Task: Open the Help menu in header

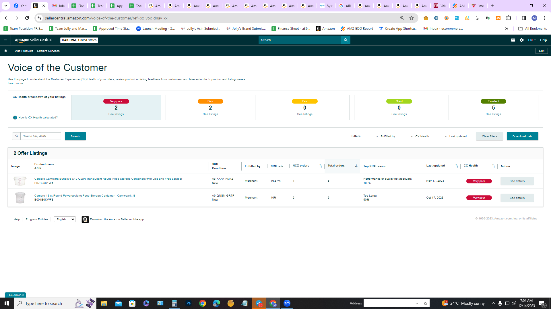Action: pyautogui.click(x=544, y=40)
